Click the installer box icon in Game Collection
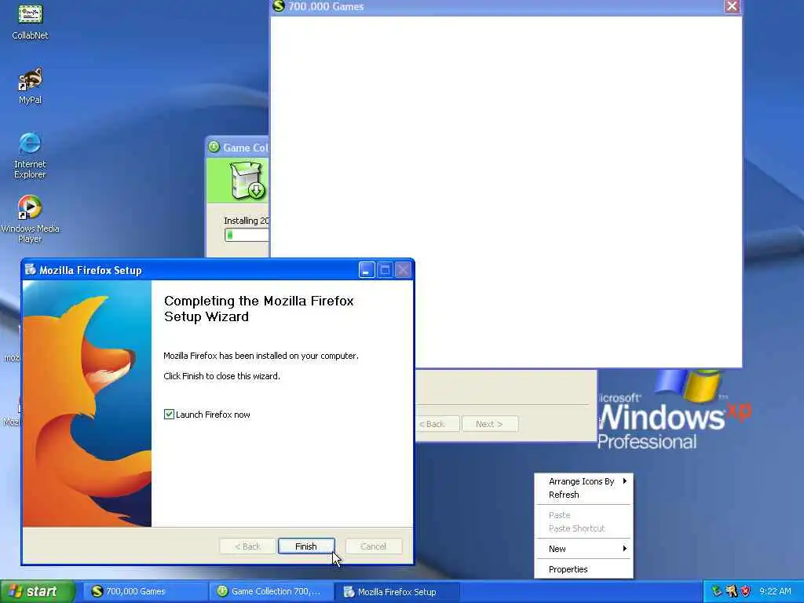This screenshot has height=603, width=804. coord(247,181)
